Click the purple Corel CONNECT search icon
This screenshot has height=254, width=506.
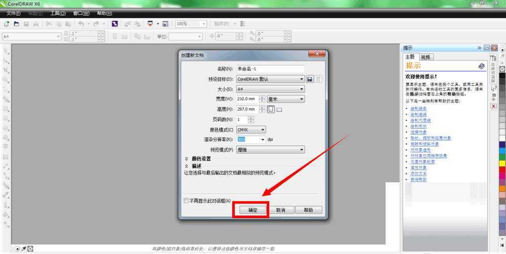115,24
